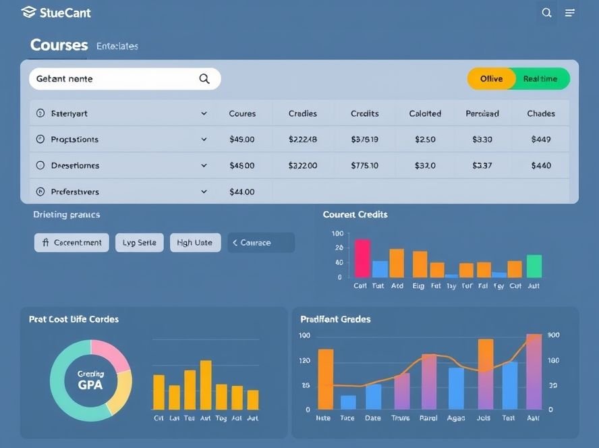Click inside the Getant nente search field
This screenshot has width=599, height=448.
(x=101, y=78)
